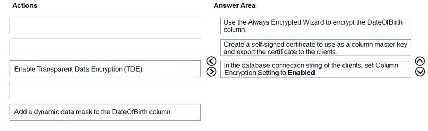Move selected item left to Actions
The image size is (428, 131).
(x=211, y=61)
